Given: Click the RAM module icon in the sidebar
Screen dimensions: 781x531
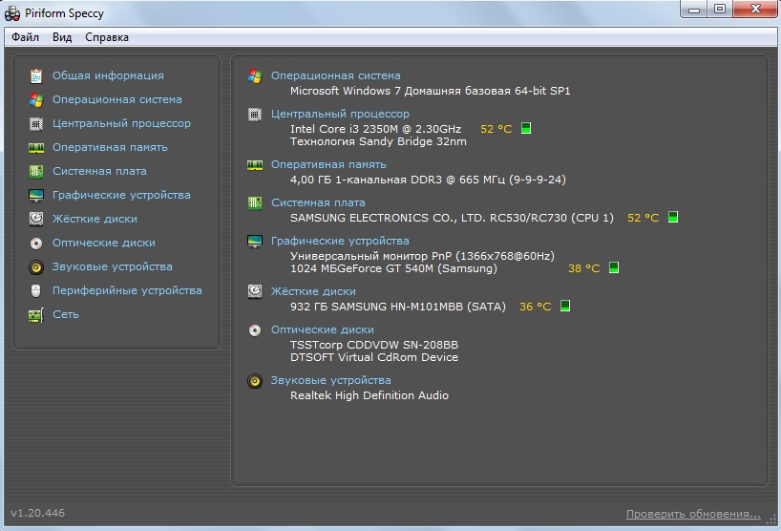Looking at the screenshot, I should [x=36, y=147].
